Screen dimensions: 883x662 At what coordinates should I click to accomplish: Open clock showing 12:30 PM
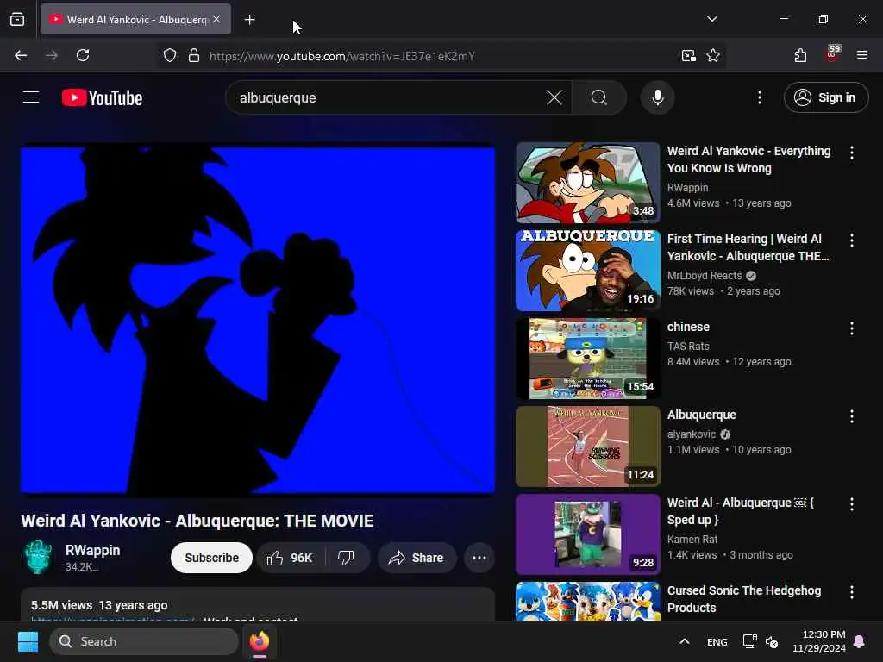click(819, 641)
